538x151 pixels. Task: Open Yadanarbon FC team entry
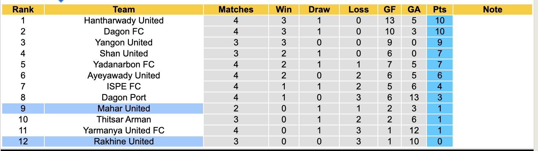point(124,65)
